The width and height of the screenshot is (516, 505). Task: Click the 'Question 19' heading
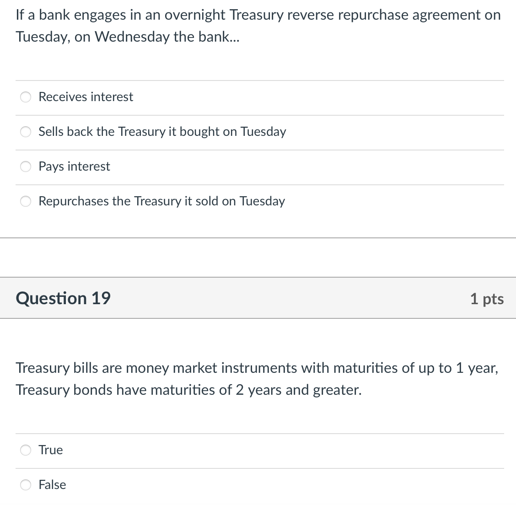63,298
